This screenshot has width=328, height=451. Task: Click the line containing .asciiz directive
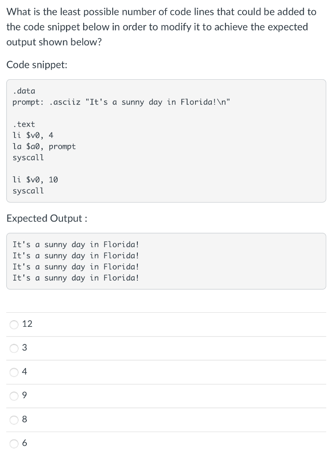click(120, 102)
